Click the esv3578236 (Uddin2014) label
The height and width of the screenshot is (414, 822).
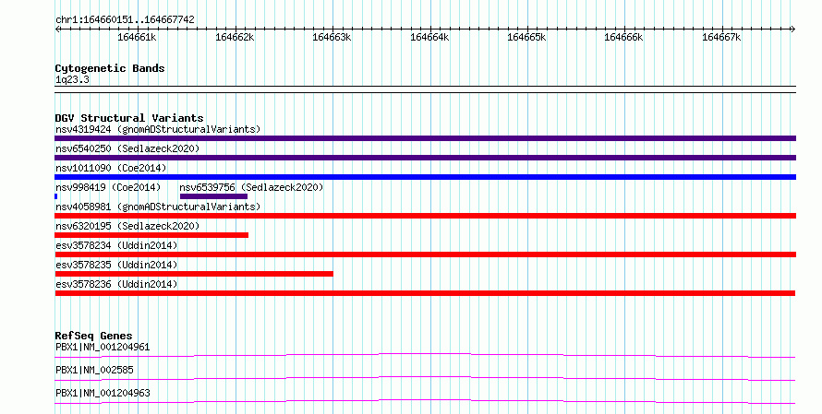[x=116, y=284]
